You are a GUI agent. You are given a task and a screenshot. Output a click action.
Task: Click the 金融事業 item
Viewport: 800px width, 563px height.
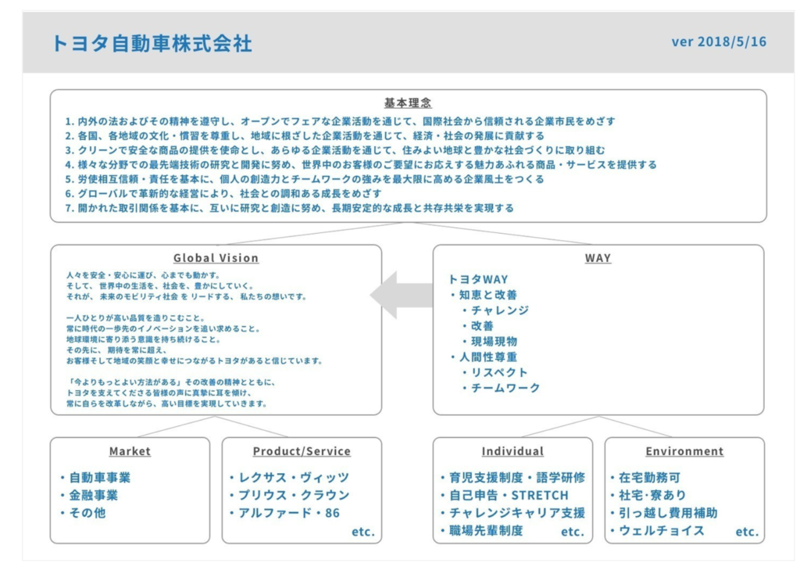(x=89, y=495)
